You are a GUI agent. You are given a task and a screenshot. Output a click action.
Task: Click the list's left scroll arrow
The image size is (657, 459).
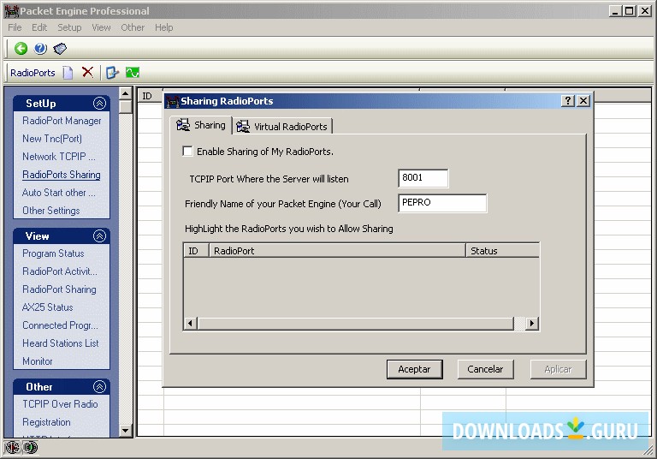coord(191,324)
